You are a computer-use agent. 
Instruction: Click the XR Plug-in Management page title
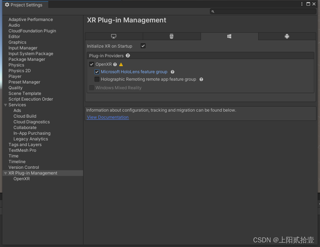click(126, 20)
